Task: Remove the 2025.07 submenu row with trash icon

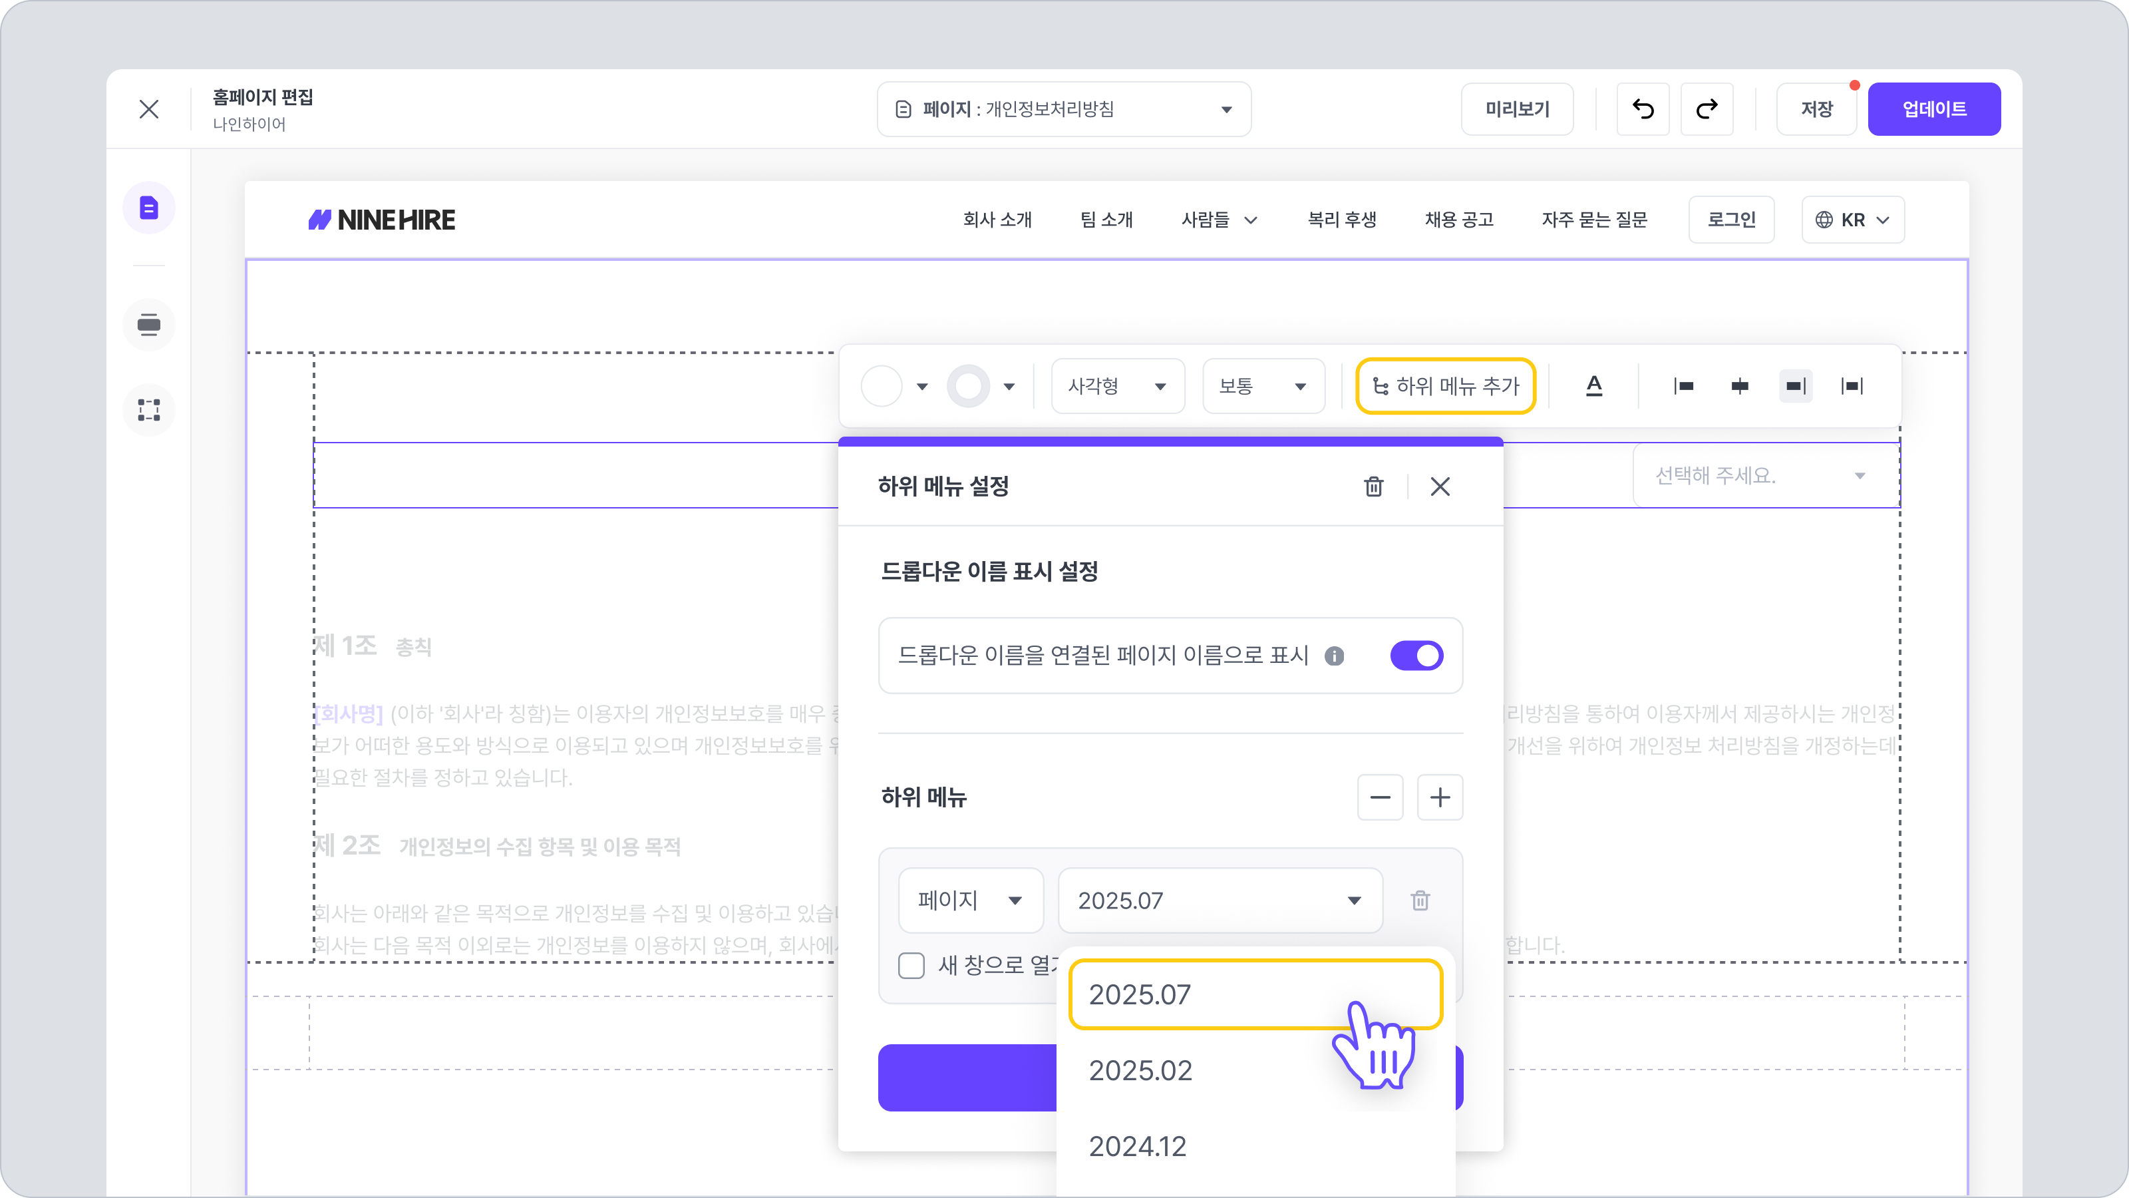Action: (1420, 900)
